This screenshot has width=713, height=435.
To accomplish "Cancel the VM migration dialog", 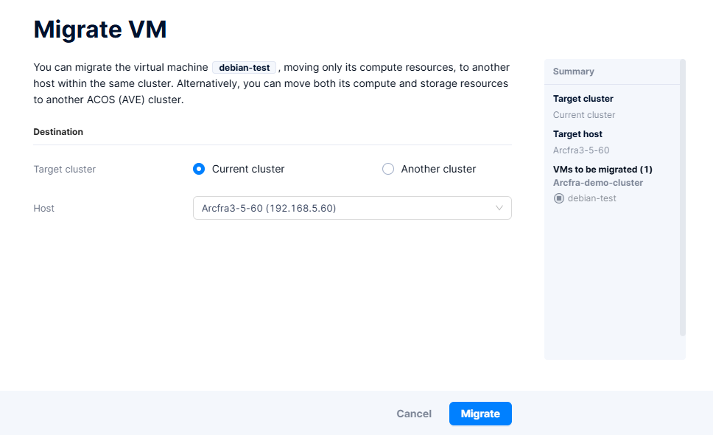I will coord(414,414).
